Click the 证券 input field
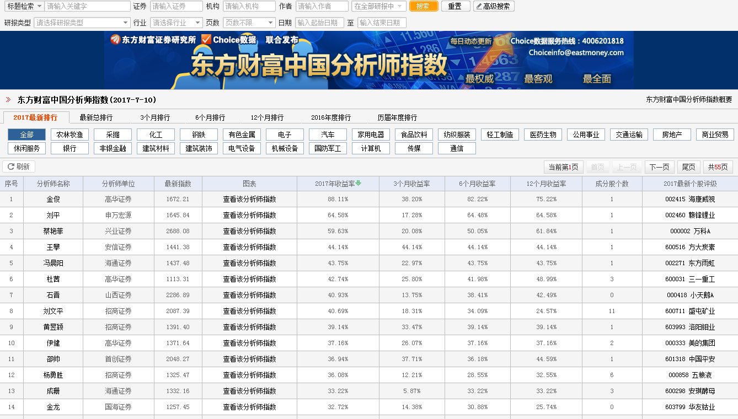738x419 pixels. pyautogui.click(x=177, y=6)
